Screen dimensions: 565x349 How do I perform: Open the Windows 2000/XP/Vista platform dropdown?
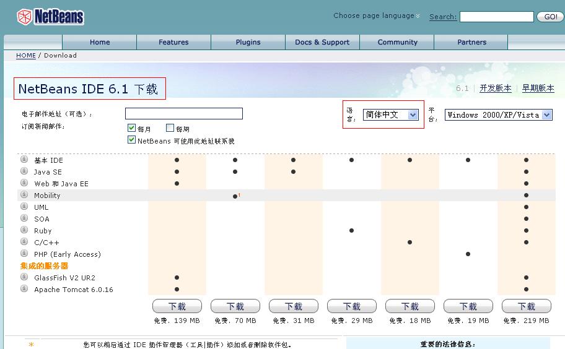498,114
